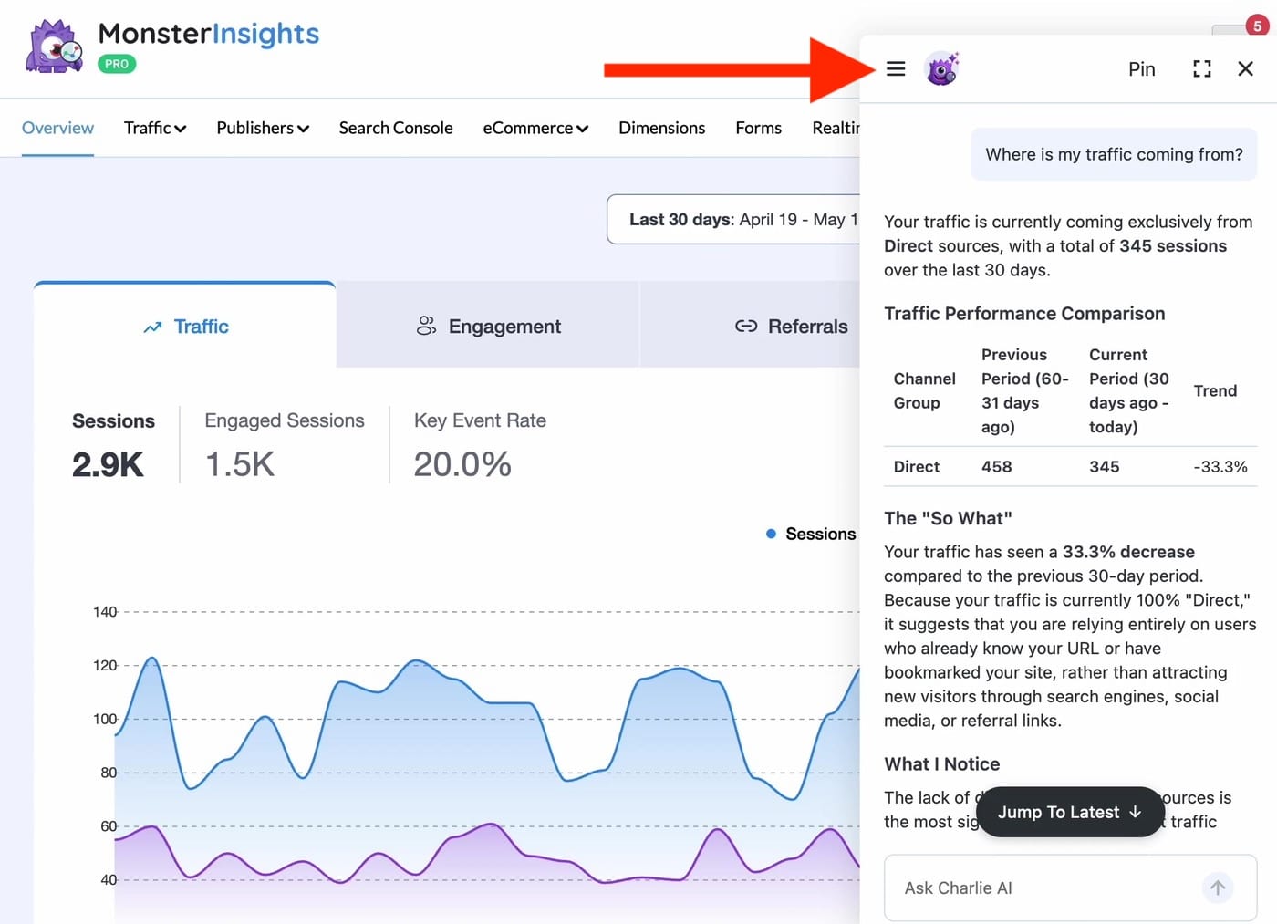Open the chat hamburger menu icon
1277x924 pixels.
896,68
